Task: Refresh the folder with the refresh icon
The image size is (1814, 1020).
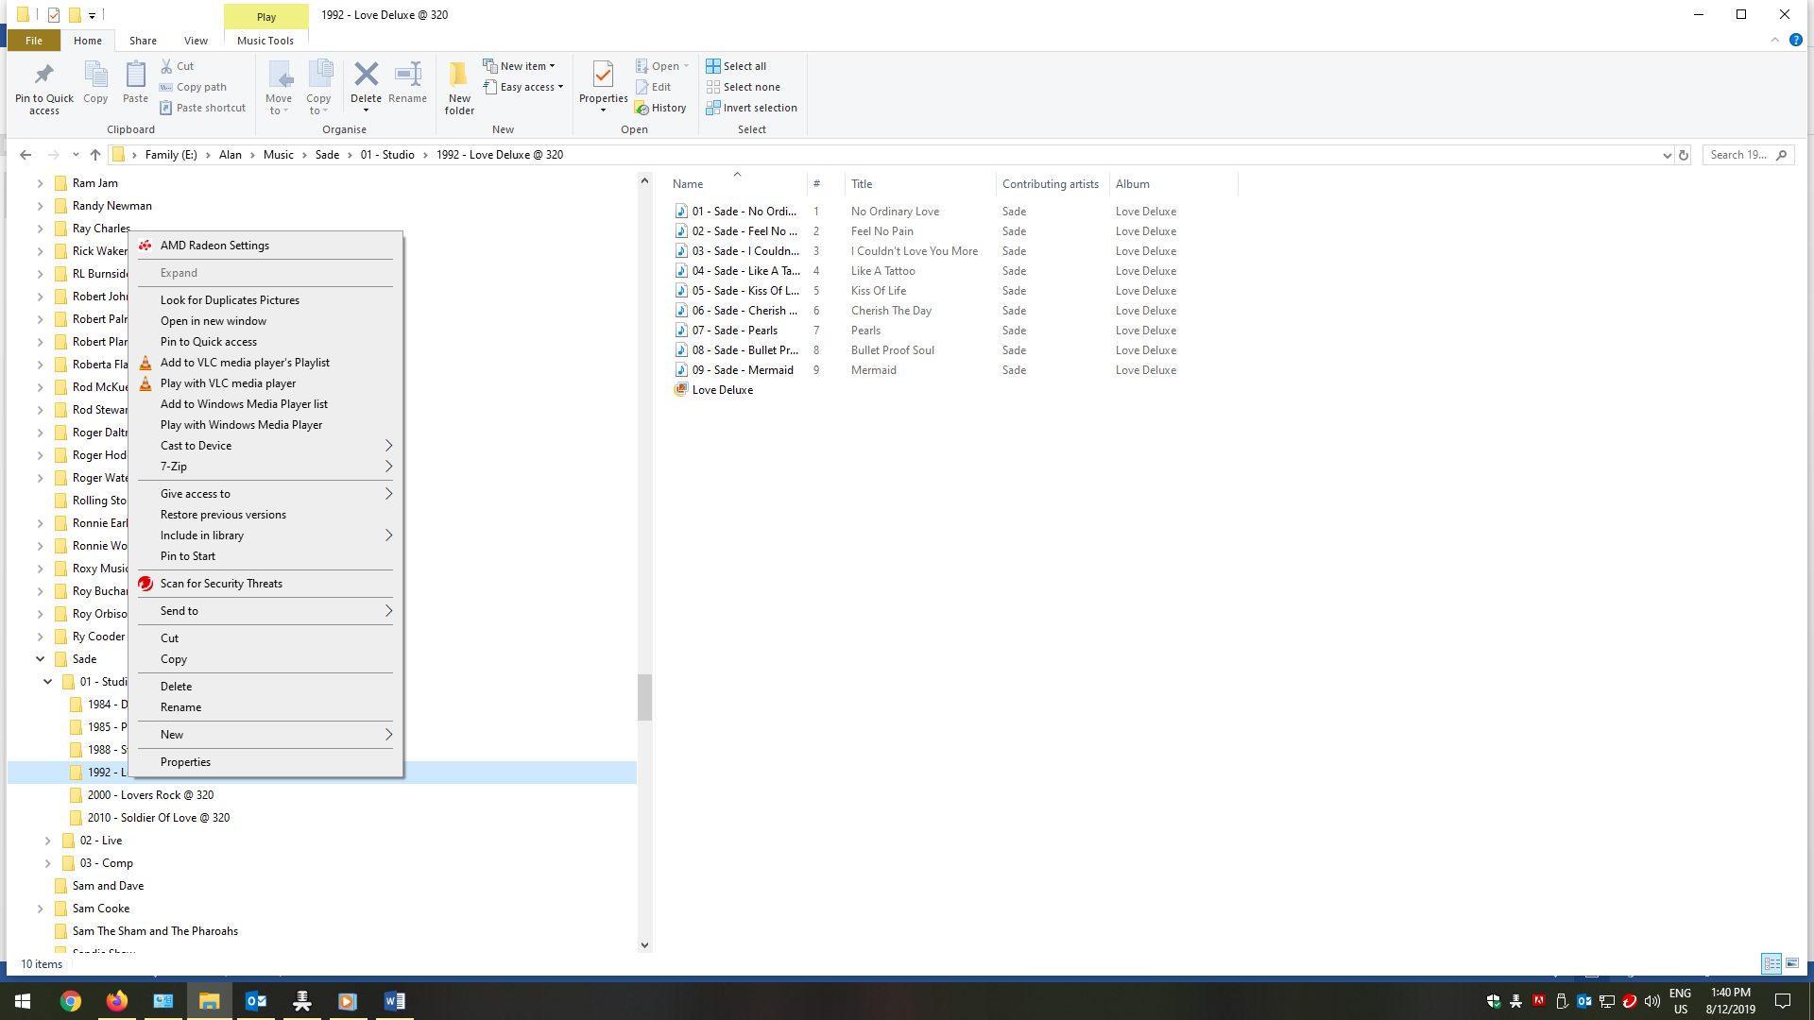Action: [x=1683, y=155]
